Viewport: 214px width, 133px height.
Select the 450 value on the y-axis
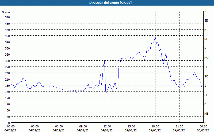(x=7, y=30)
